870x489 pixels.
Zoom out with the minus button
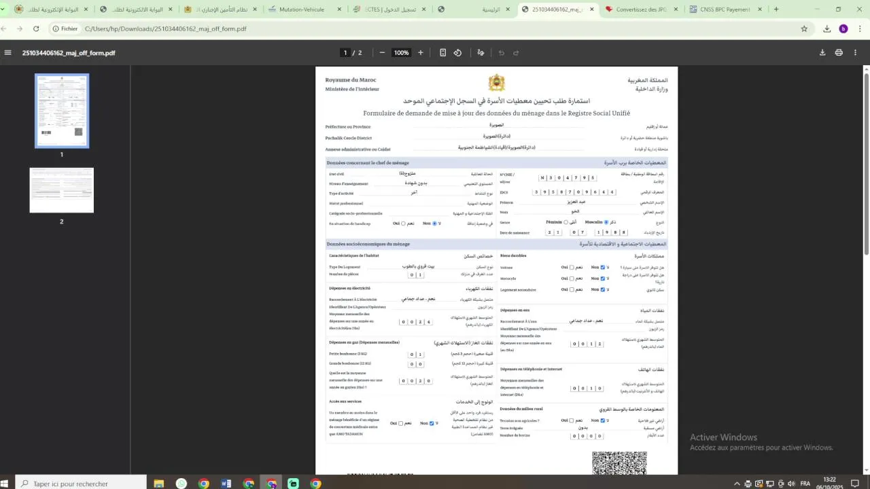382,53
